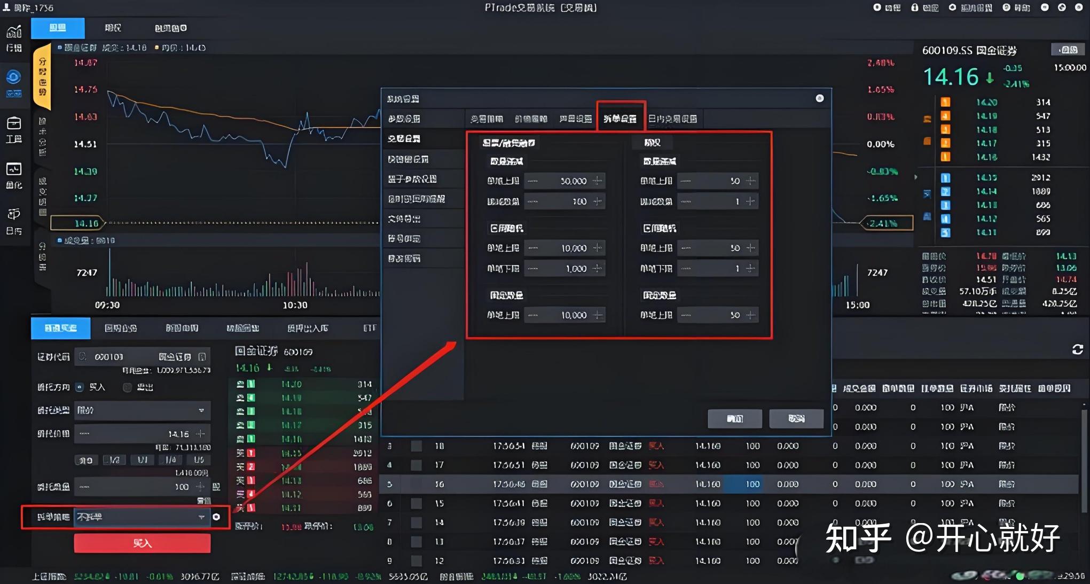1090x584 pixels.
Task: Click the circular close icon of the settings dialog
Action: 820,98
